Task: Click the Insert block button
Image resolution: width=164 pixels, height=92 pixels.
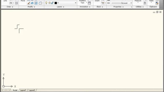Action: [97, 1]
